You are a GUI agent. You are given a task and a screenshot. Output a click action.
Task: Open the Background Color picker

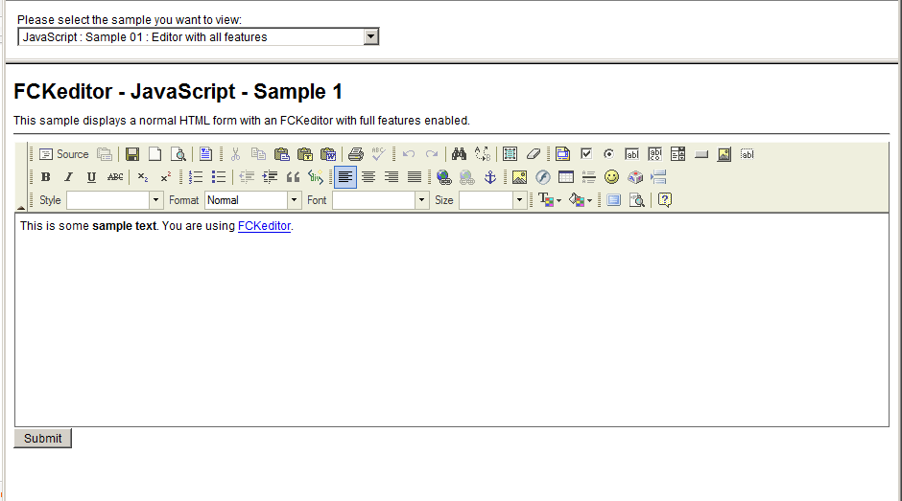point(581,200)
